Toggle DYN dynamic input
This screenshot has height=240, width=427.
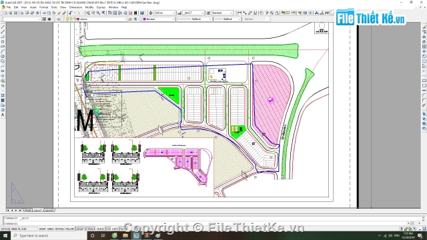108,229
